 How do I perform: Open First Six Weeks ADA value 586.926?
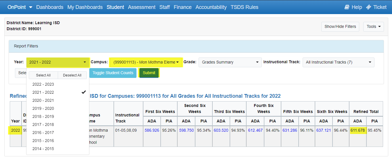pos(152,130)
